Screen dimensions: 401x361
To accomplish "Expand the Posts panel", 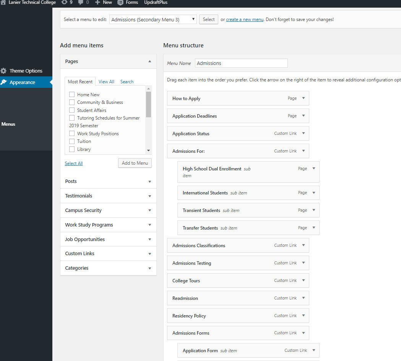I will [x=149, y=181].
